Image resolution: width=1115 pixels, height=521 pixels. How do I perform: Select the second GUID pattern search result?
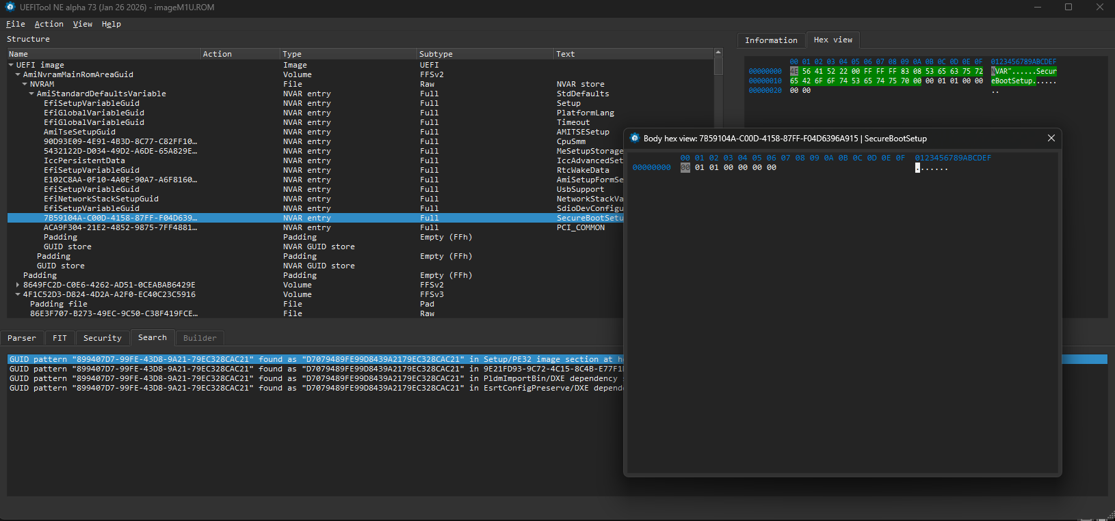(x=274, y=369)
